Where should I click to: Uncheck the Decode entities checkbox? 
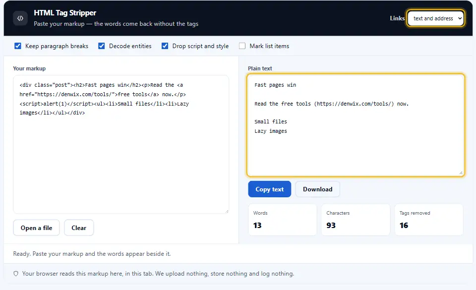coord(101,46)
